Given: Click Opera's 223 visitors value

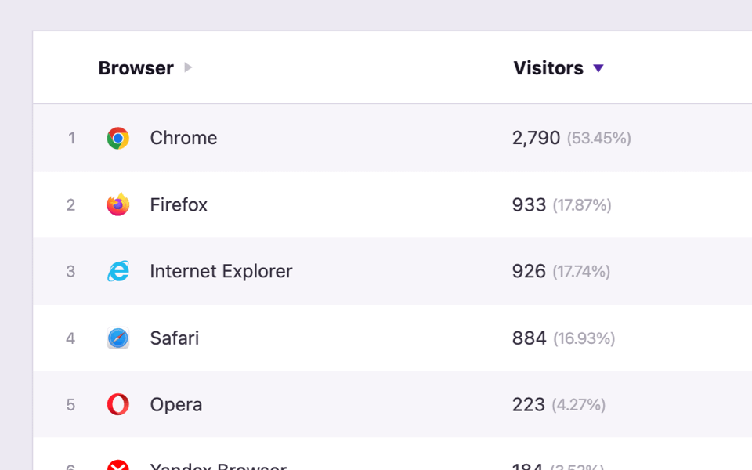Looking at the screenshot, I should click(x=528, y=405).
